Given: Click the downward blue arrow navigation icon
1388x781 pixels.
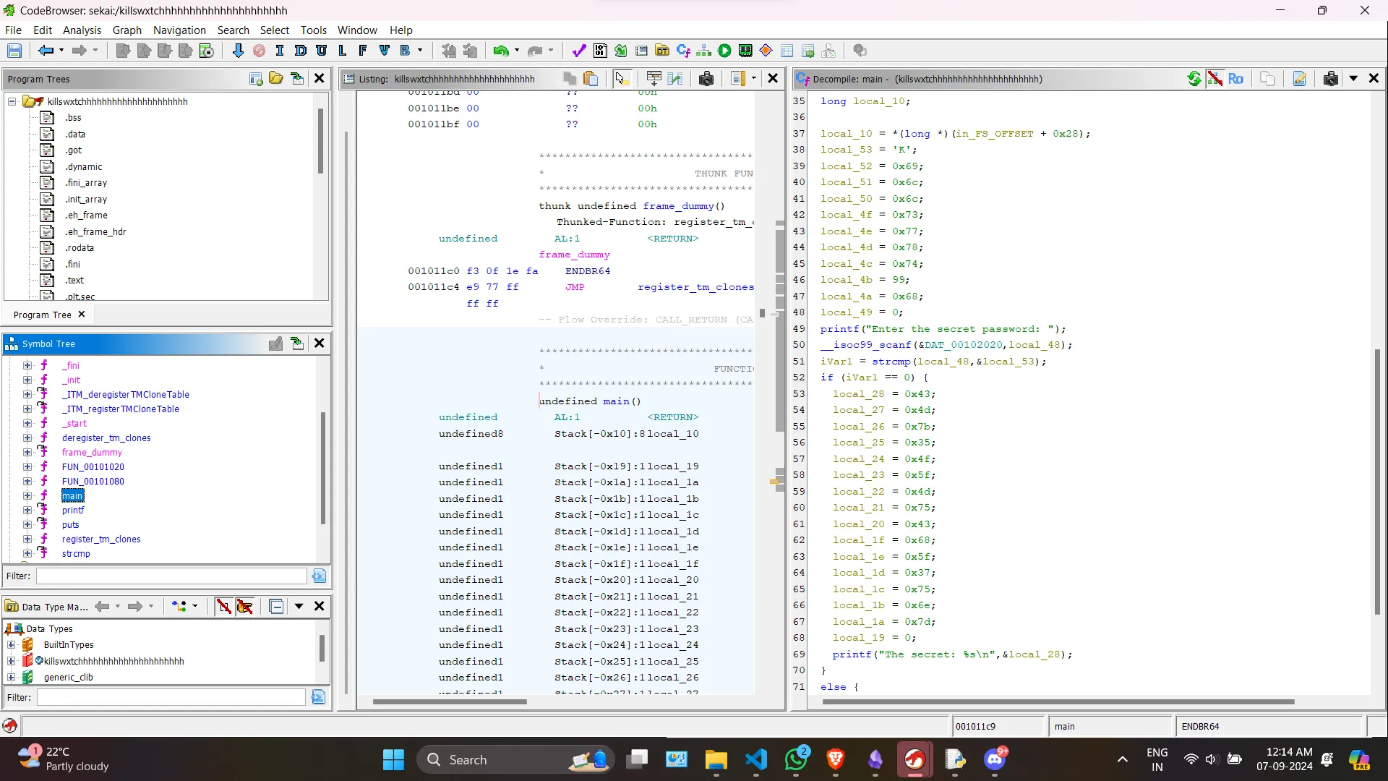Looking at the screenshot, I should (238, 51).
